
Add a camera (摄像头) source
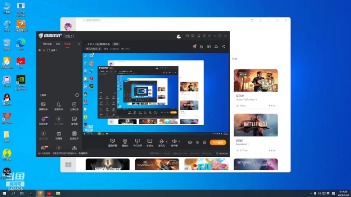(125, 143)
